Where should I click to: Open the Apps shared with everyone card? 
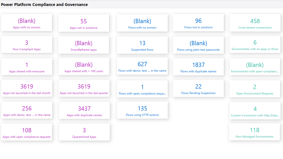point(27,66)
